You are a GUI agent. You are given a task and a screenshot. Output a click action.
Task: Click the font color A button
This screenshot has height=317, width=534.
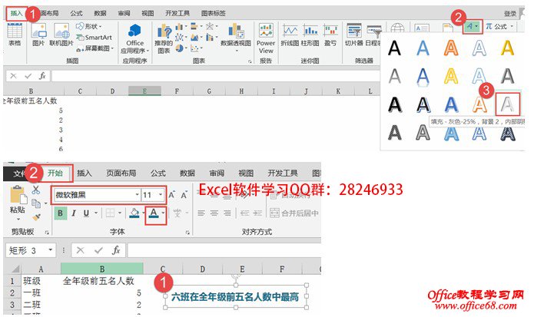[154, 213]
